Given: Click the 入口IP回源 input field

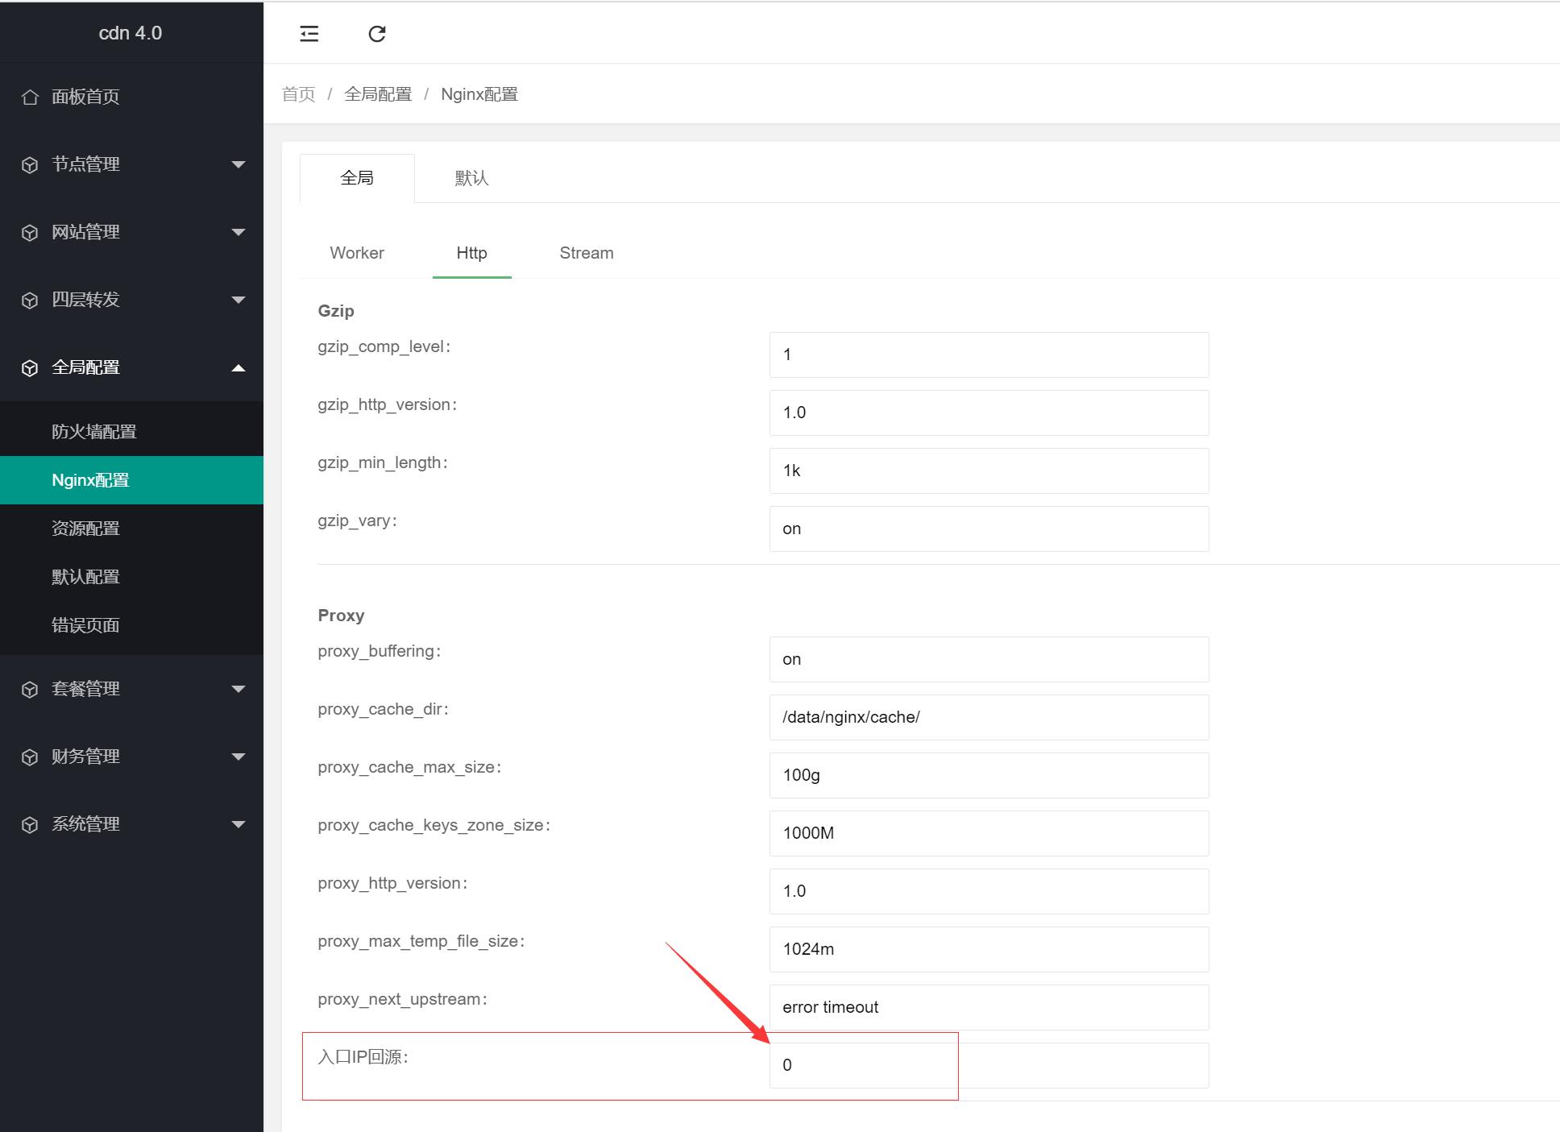Looking at the screenshot, I should [988, 1065].
